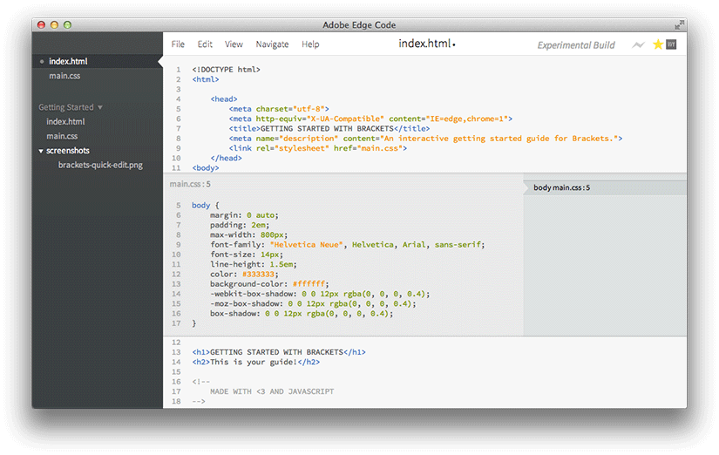Click the #ffffff background-color value
719x455 pixels.
(309, 284)
